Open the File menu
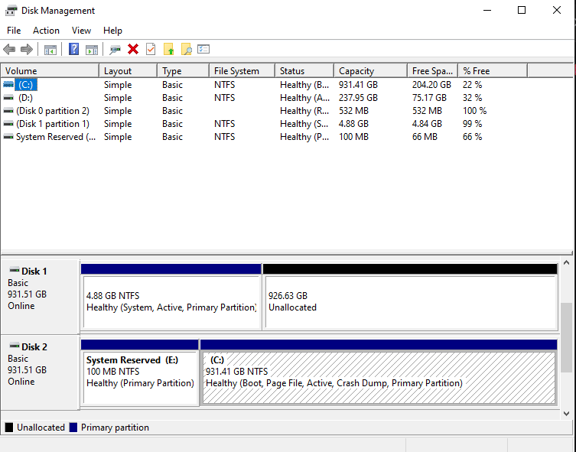The width and height of the screenshot is (576, 452). pos(14,31)
